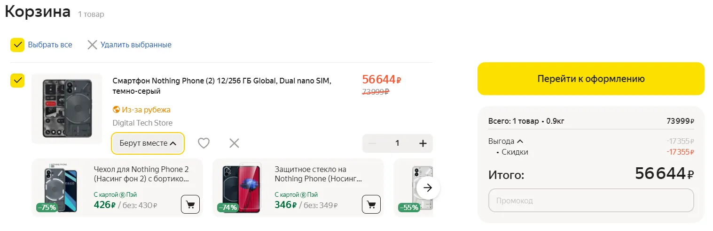Image resolution: width=713 pixels, height=231 pixels.
Task: Open Digital Tech Store seller link
Action: coord(142,123)
